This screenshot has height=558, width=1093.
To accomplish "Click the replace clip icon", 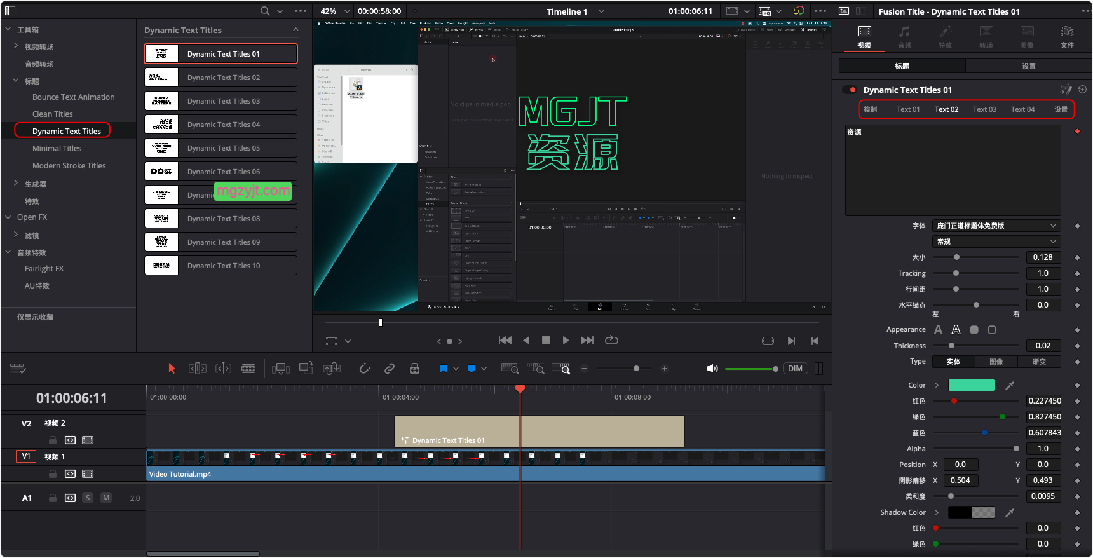I will 331,369.
